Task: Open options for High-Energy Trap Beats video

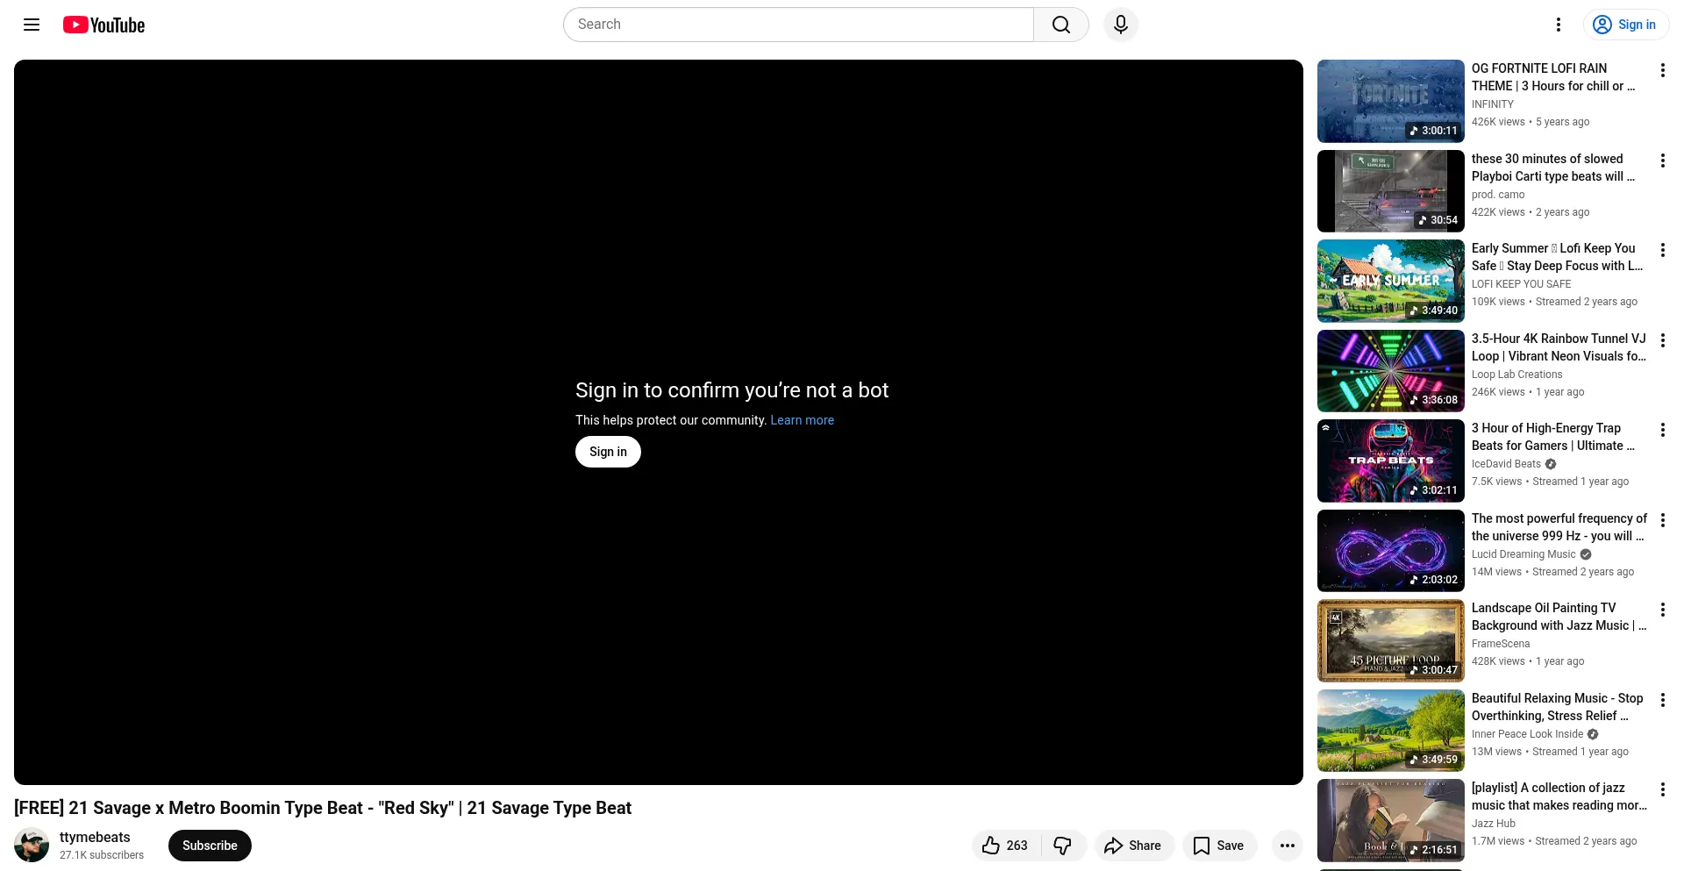Action: point(1662,430)
